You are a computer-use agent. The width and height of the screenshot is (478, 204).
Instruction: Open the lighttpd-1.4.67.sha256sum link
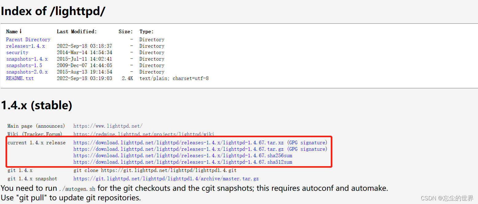tap(183, 155)
